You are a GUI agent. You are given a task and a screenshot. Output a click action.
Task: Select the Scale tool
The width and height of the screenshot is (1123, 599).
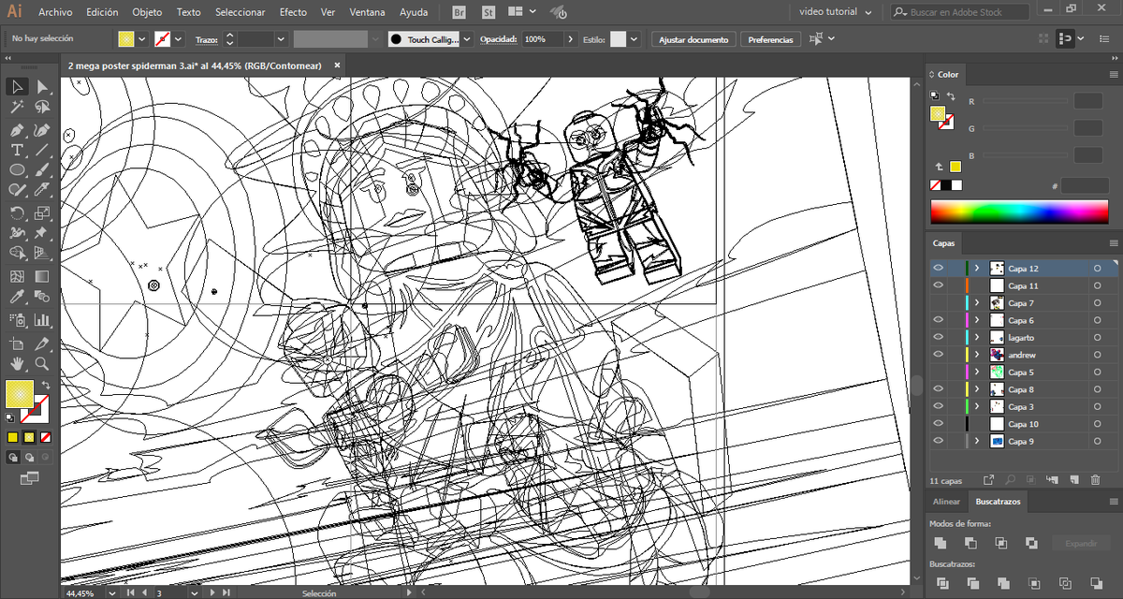42,212
